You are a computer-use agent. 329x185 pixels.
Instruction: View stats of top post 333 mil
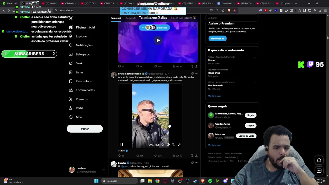177,67
